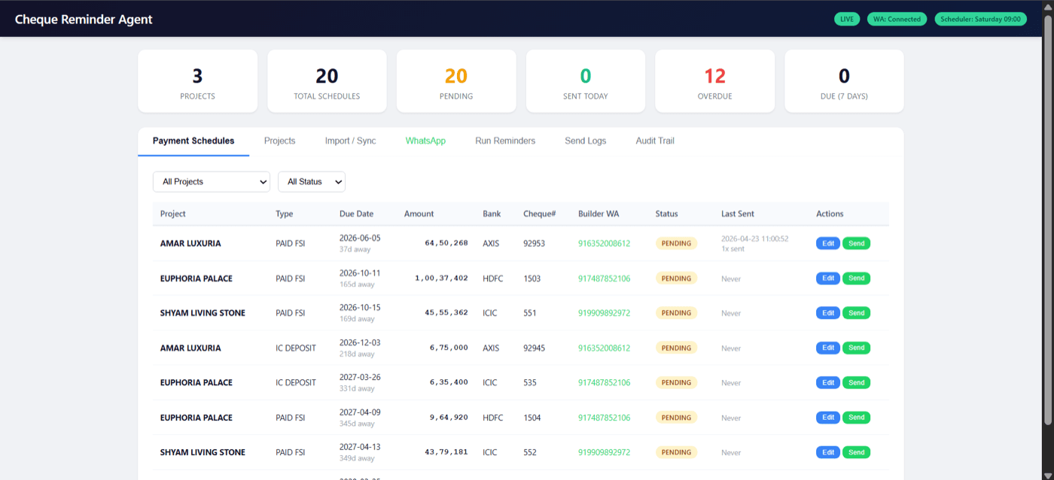Click the amount 64,50,268
Screen dimensions: 1054x480
[446, 243]
